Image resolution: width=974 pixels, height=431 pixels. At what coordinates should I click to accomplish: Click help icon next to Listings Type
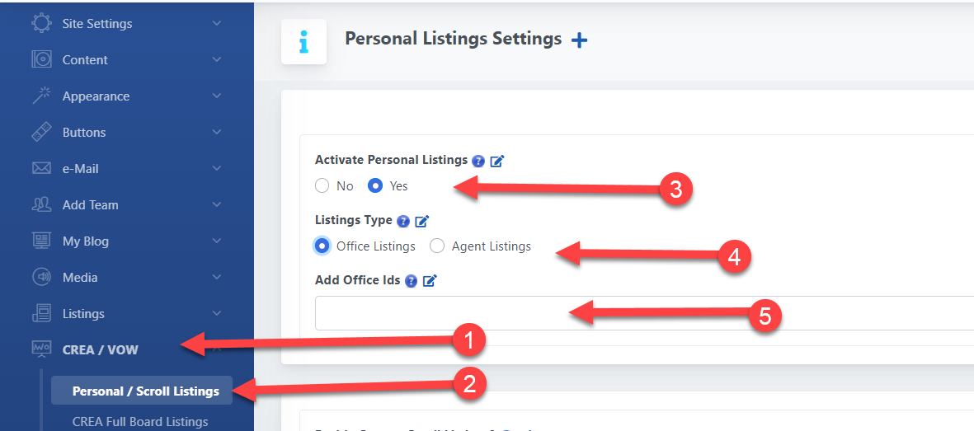(403, 221)
